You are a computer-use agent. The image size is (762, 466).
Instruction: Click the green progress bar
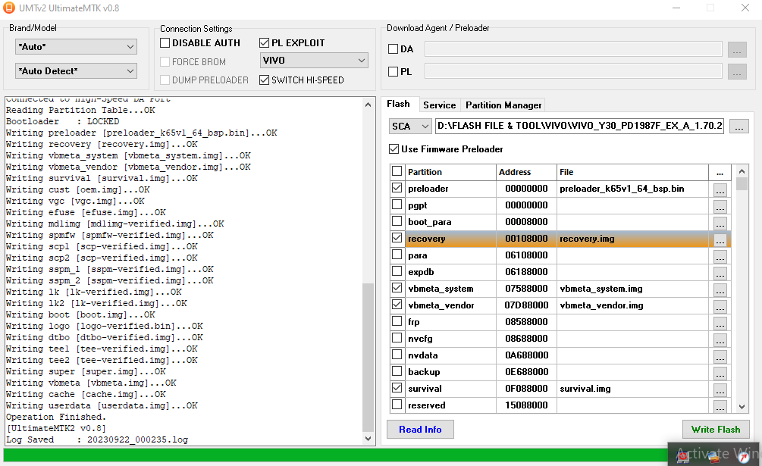point(334,456)
